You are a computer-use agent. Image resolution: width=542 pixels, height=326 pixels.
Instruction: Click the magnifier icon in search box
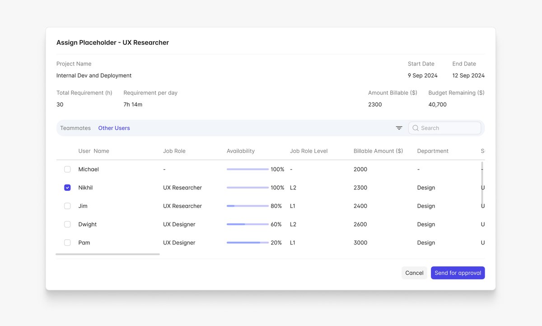416,128
